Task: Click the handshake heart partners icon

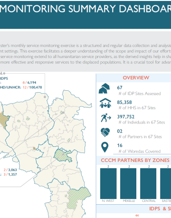Action: (x=105, y=132)
